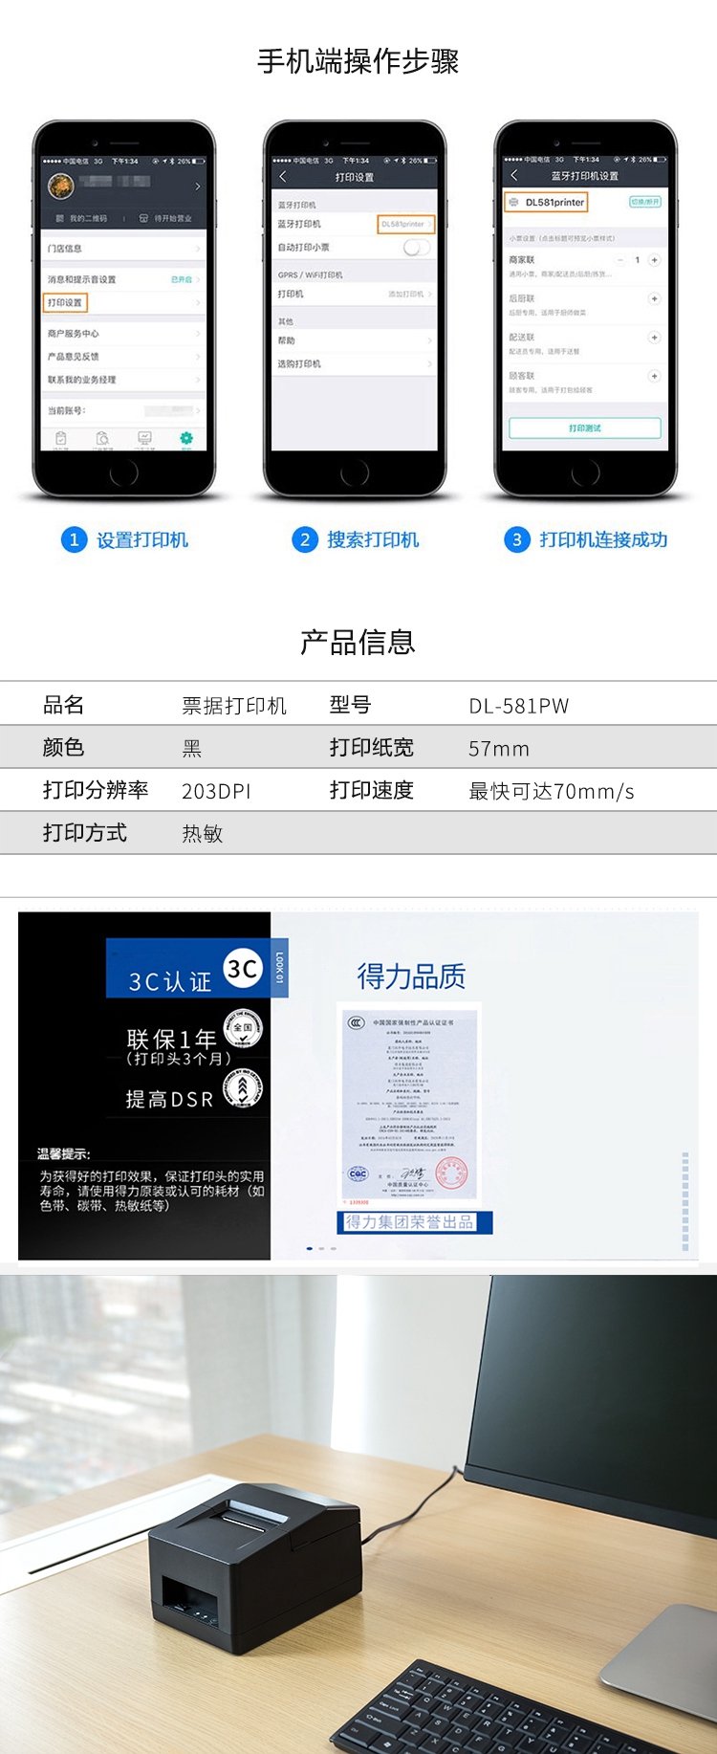Tap back arrow on 蓝牙打印机设置 screen
This screenshot has height=1754, width=717.
tap(514, 175)
